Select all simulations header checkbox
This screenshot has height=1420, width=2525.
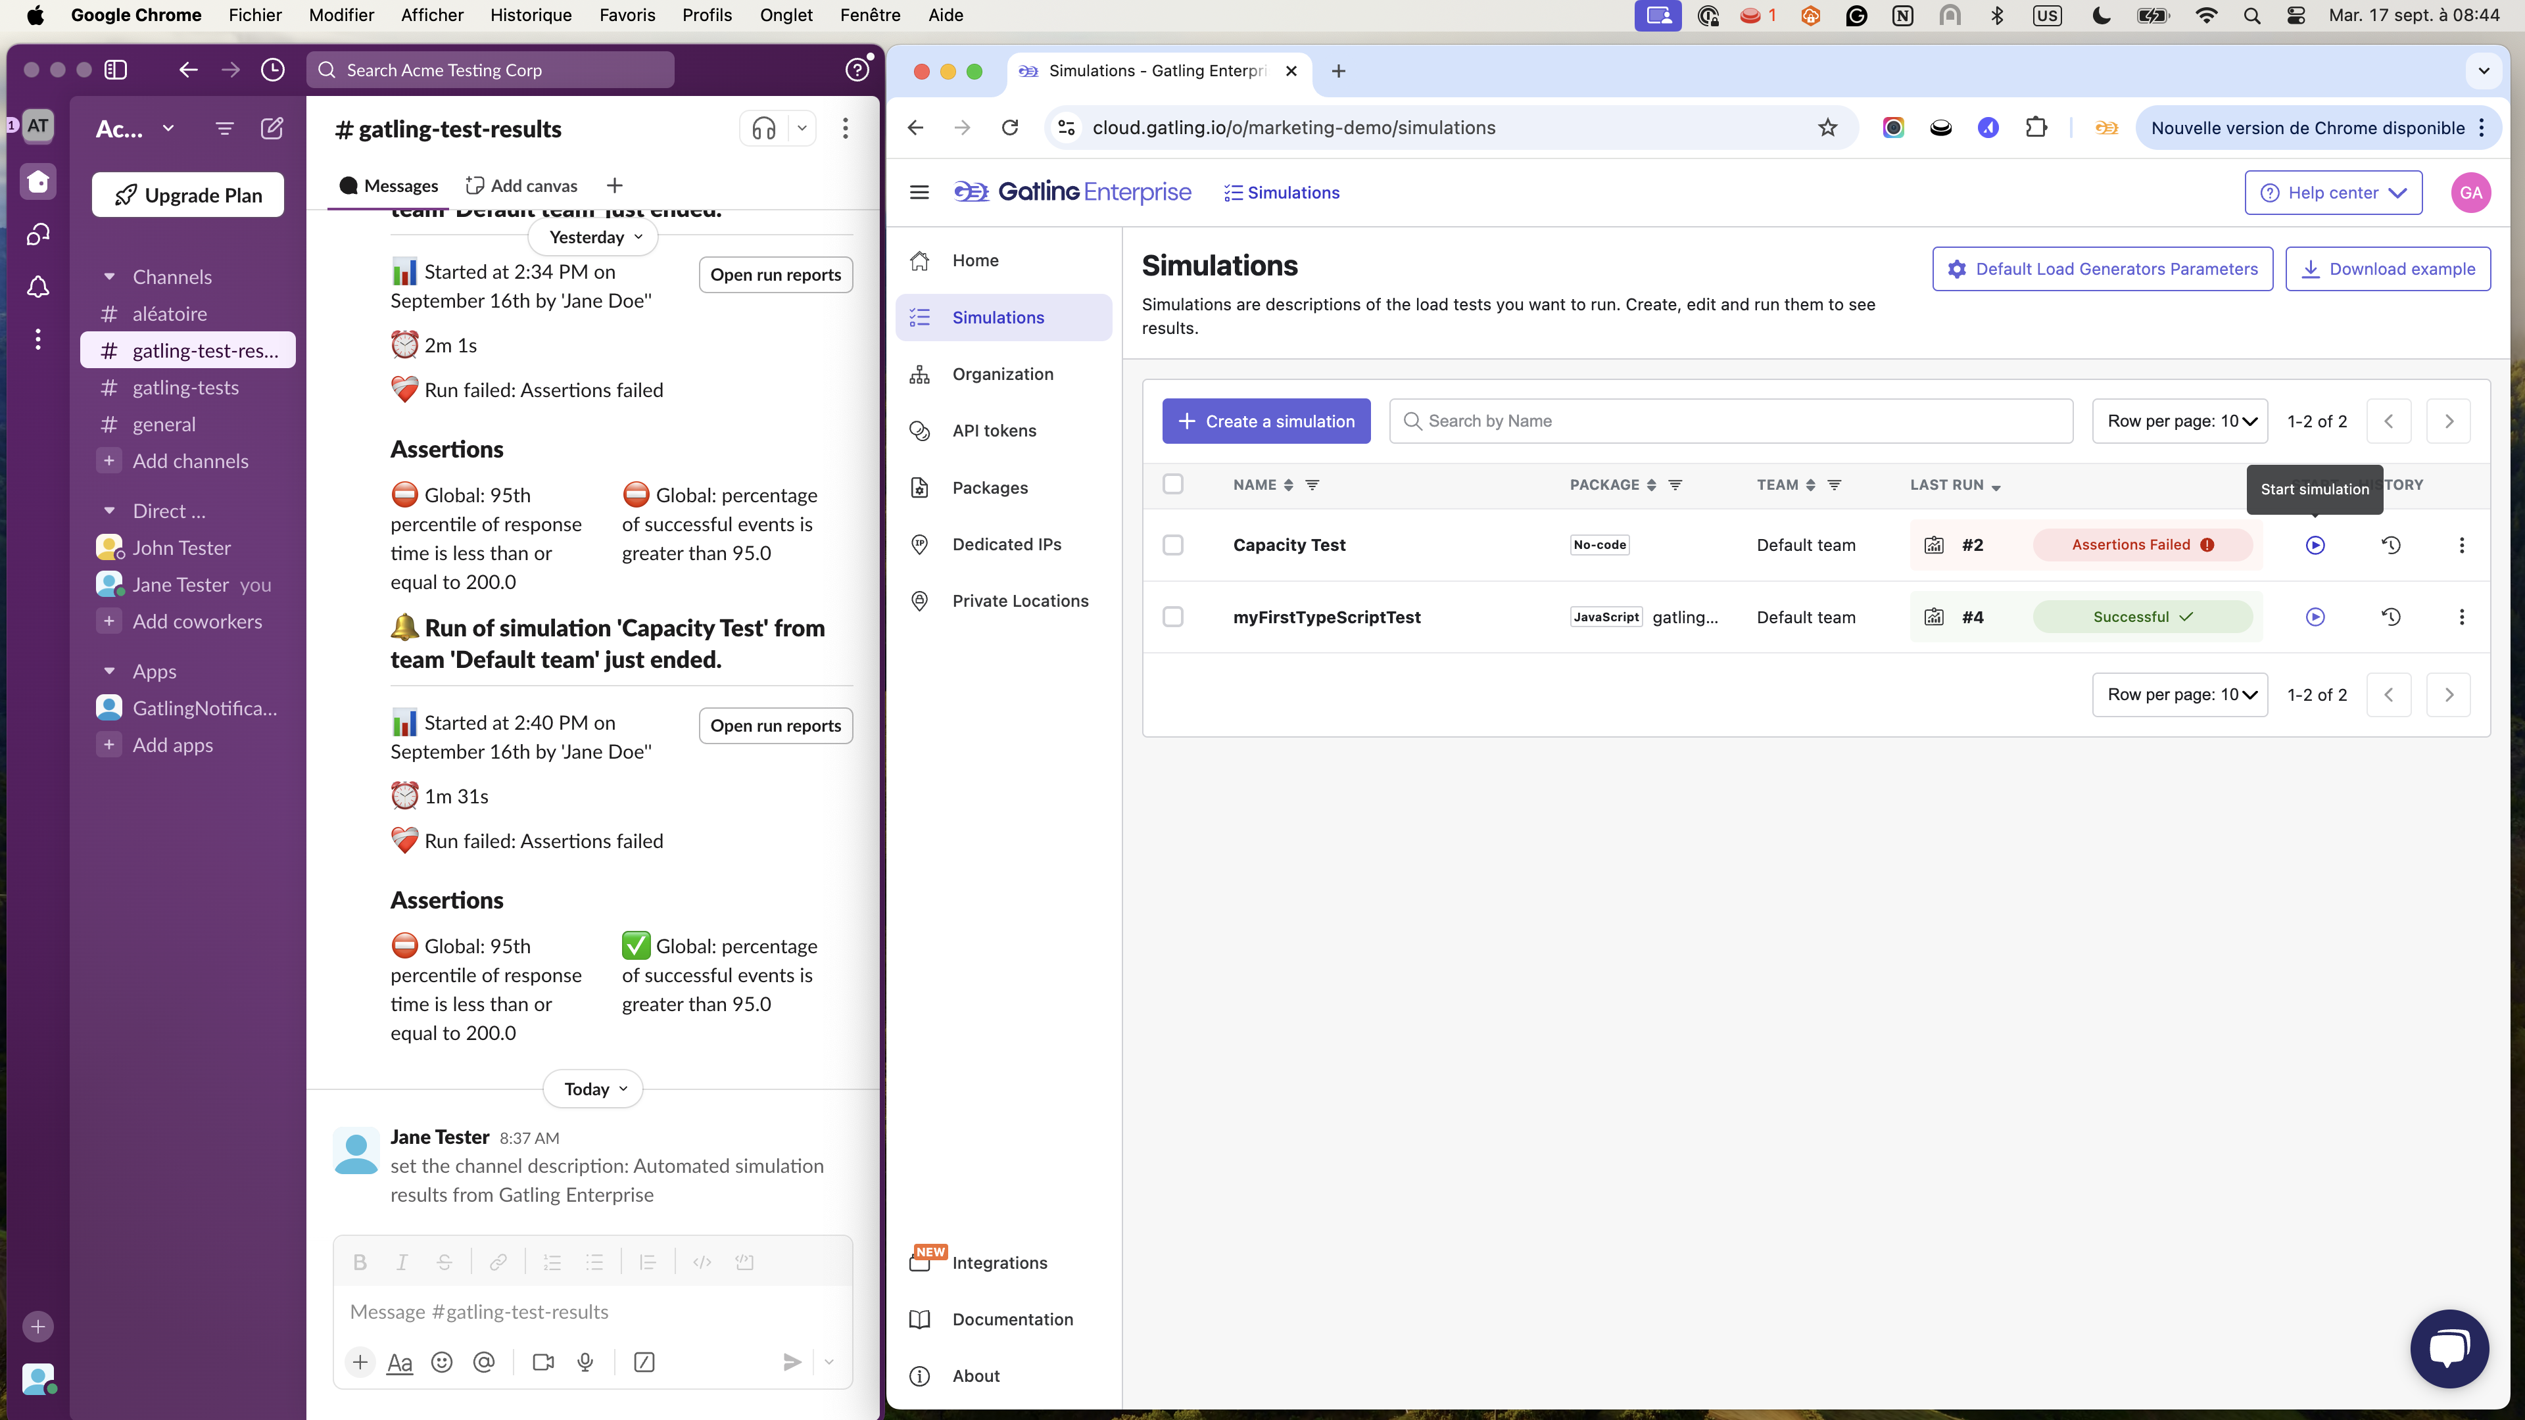1172,484
